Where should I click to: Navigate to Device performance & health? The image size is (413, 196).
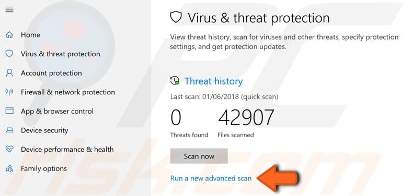point(67,150)
